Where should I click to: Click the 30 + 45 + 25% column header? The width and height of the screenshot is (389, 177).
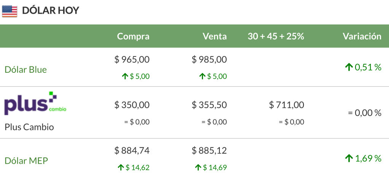click(276, 36)
